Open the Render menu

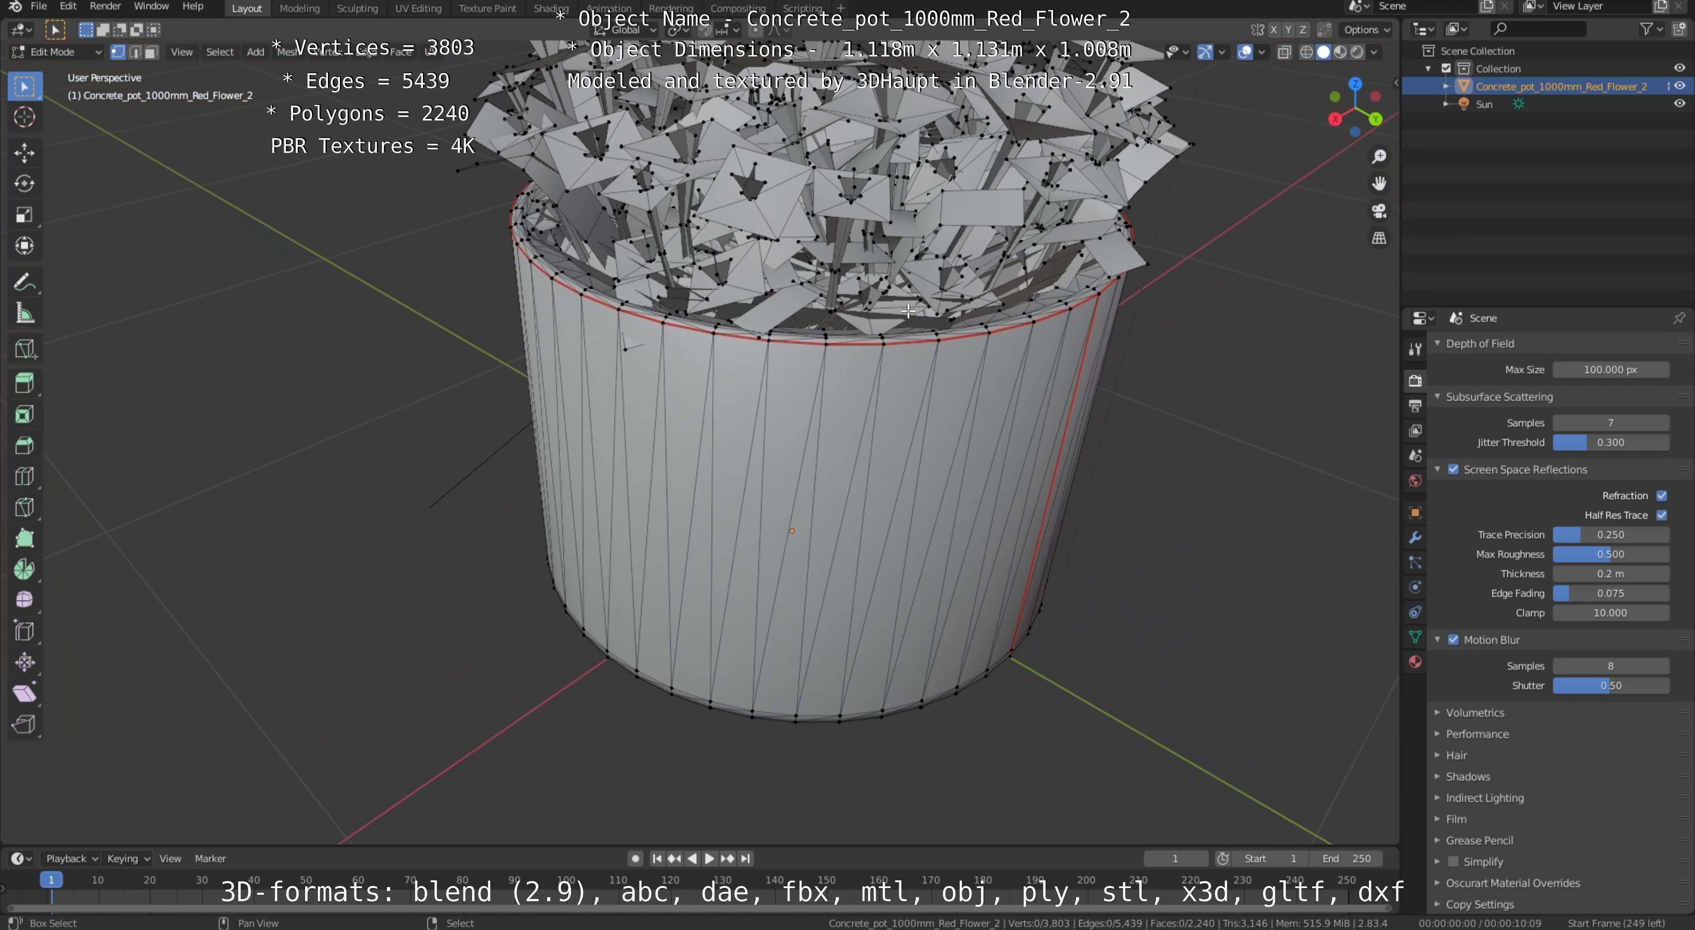(105, 6)
